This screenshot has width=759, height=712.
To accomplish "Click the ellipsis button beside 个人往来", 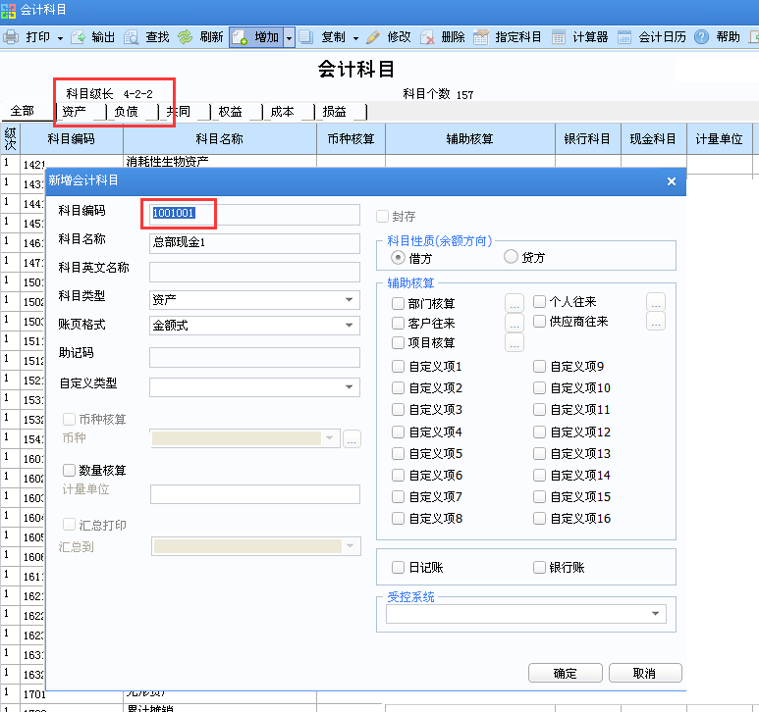I will (x=656, y=302).
